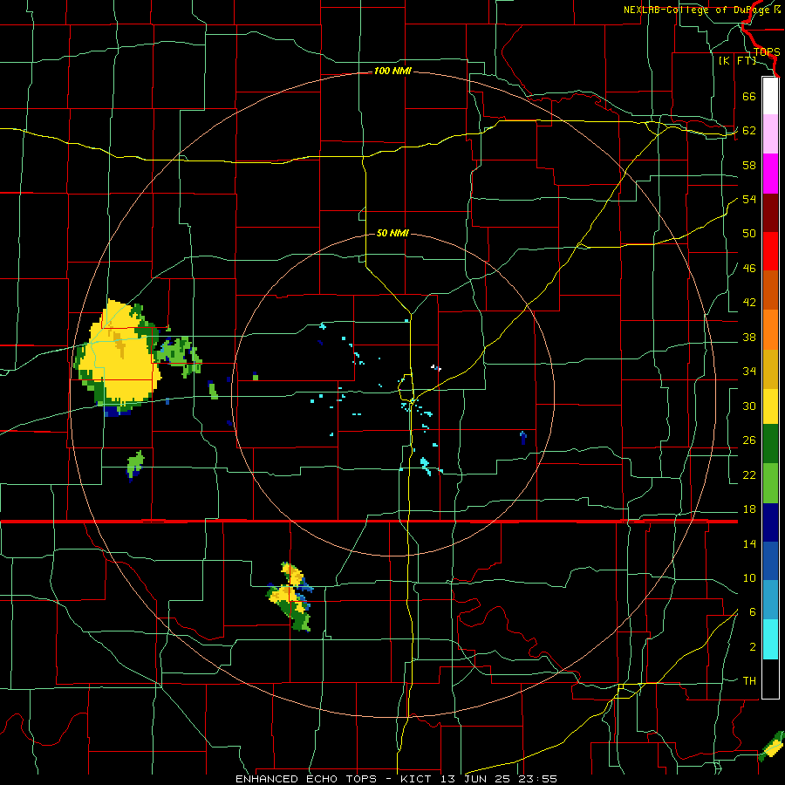785x785 pixels.
Task: Pick the dark green legend swatch
Action: click(770, 444)
